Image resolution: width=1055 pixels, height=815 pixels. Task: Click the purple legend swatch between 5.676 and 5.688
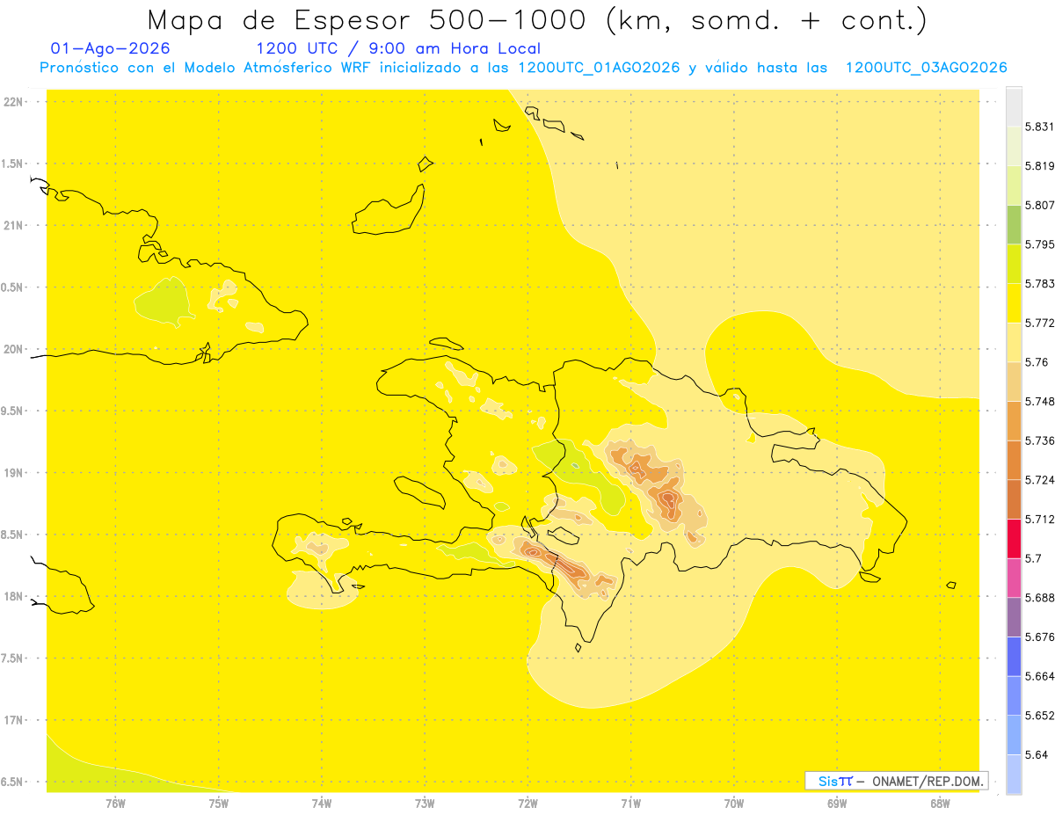click(1014, 617)
